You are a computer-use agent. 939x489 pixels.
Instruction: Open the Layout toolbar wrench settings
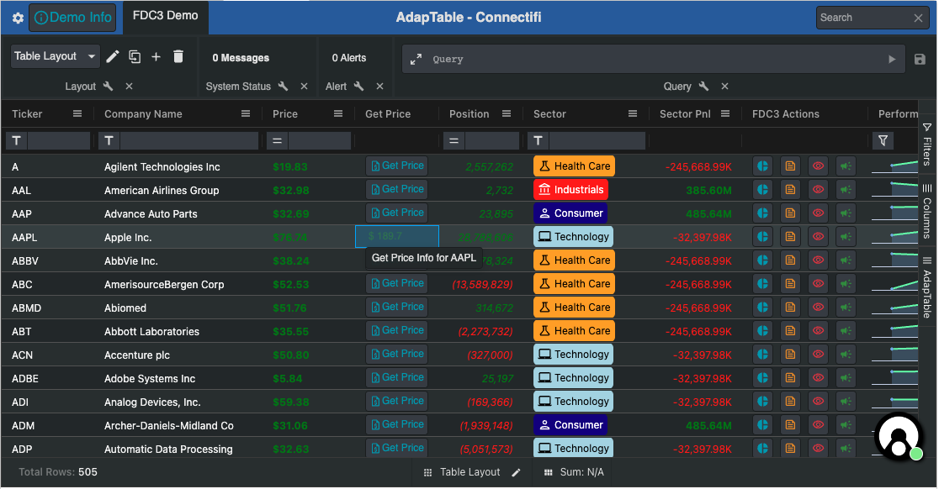coord(109,86)
